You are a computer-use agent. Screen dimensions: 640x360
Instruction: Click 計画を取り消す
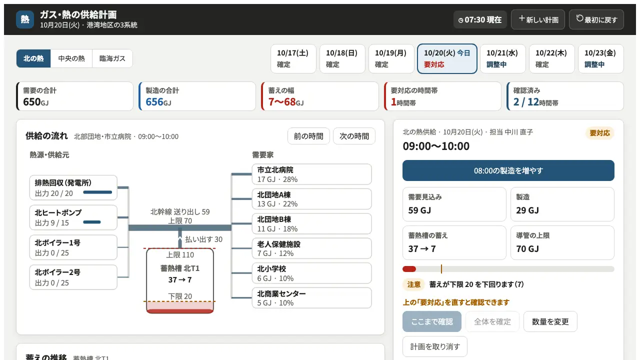435,346
